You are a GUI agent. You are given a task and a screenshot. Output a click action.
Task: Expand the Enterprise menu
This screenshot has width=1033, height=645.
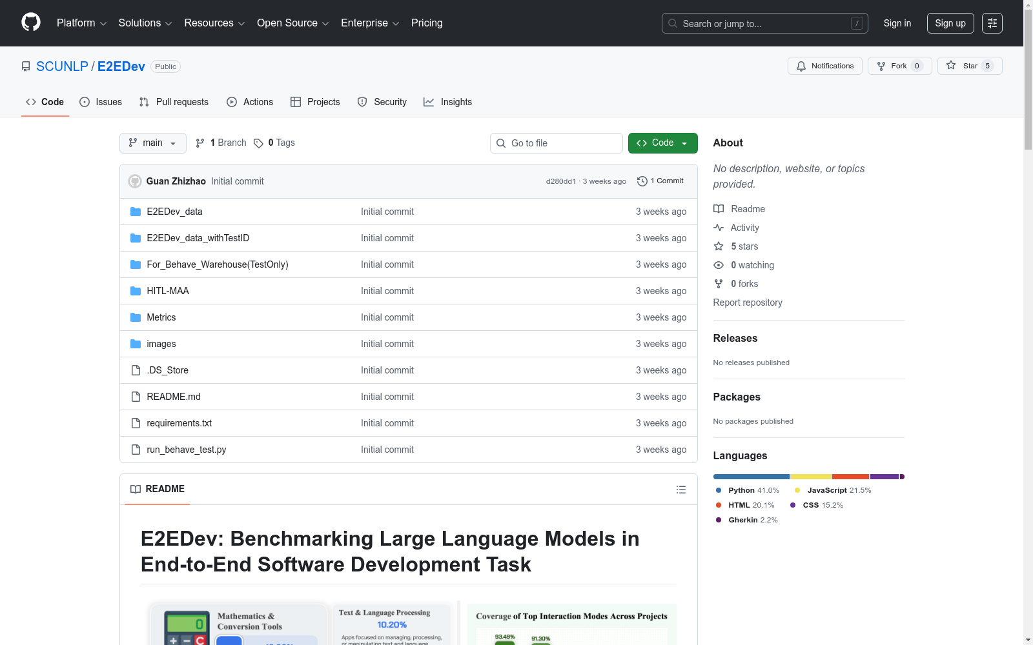click(x=370, y=23)
